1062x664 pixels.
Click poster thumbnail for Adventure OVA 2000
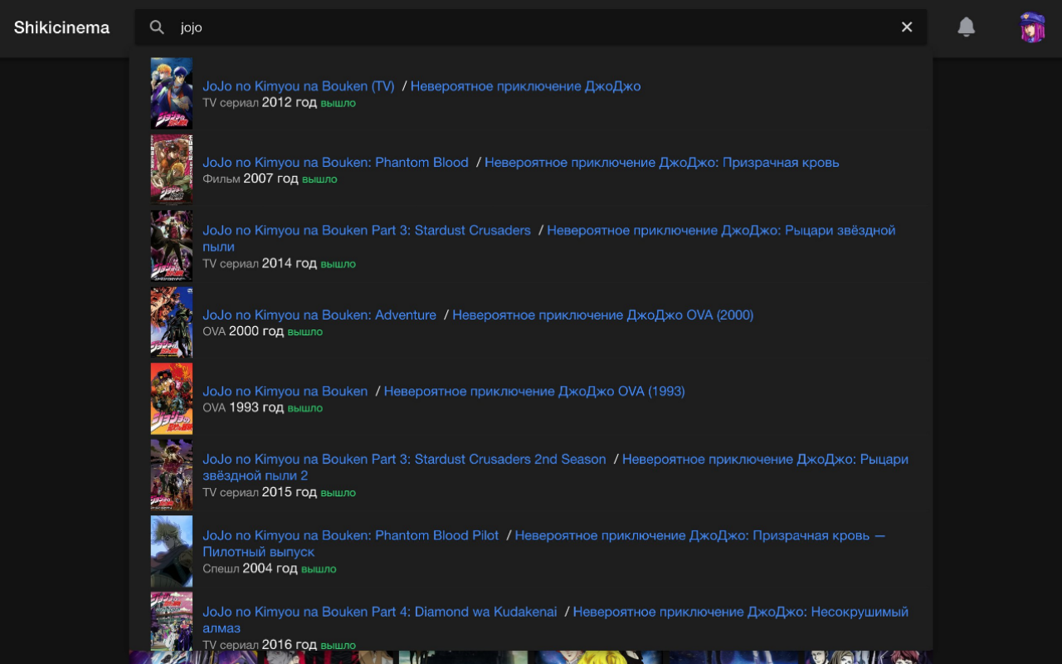(x=172, y=322)
